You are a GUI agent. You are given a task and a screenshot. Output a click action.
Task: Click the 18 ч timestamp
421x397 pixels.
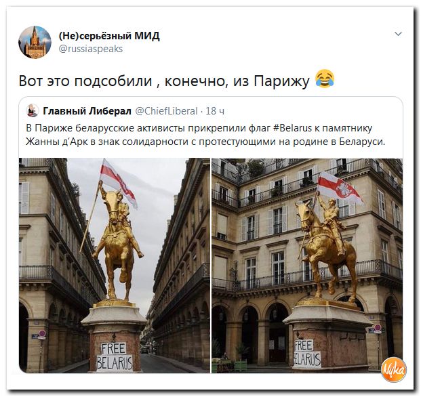[x=215, y=111]
